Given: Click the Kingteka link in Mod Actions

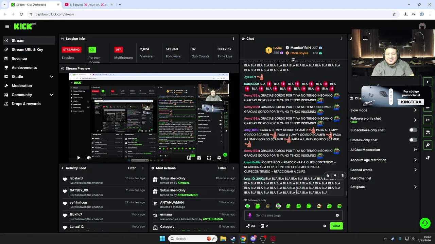Looking at the screenshot, I should point(184,183).
